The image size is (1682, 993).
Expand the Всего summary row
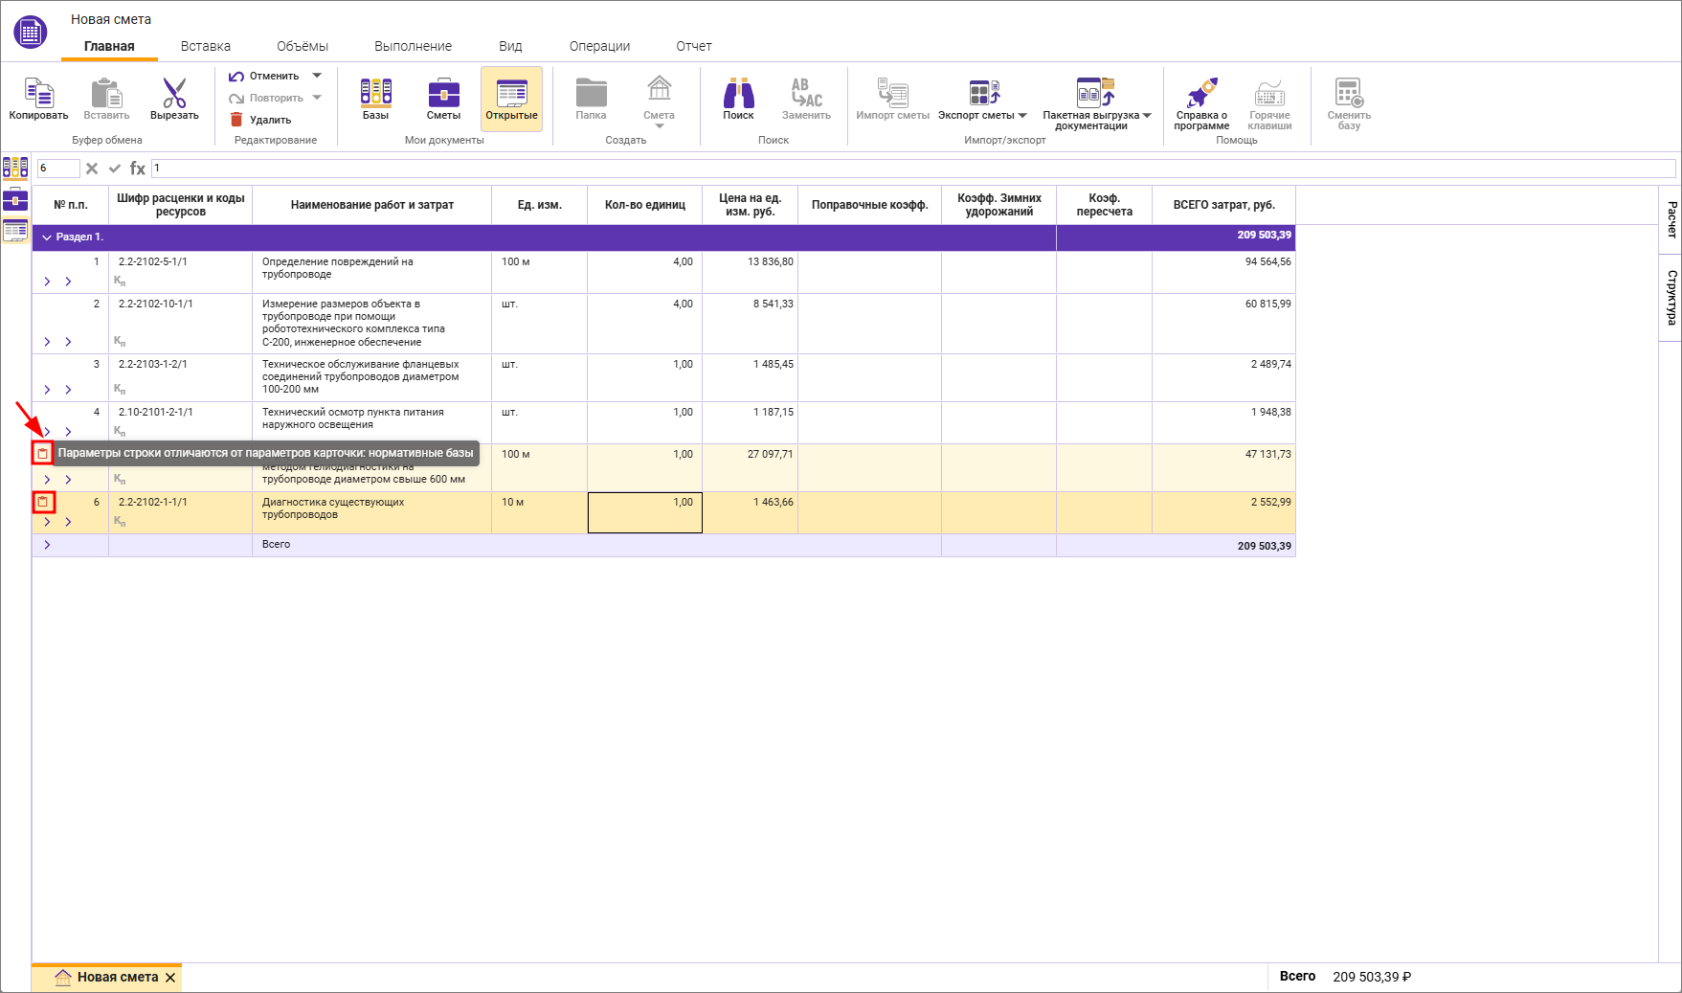coord(47,545)
